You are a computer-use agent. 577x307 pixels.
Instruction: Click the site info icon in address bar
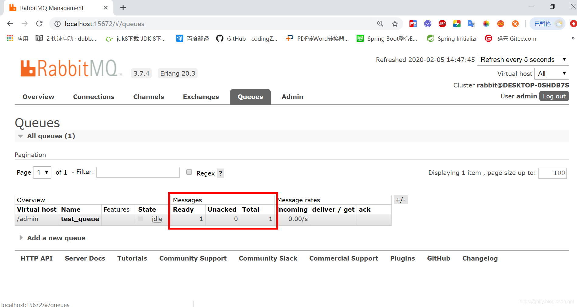click(57, 24)
